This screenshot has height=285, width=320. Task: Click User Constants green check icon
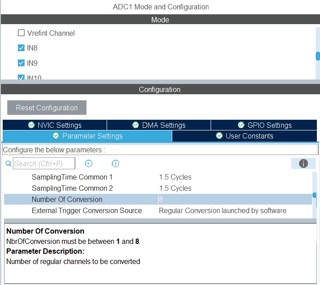(219, 136)
